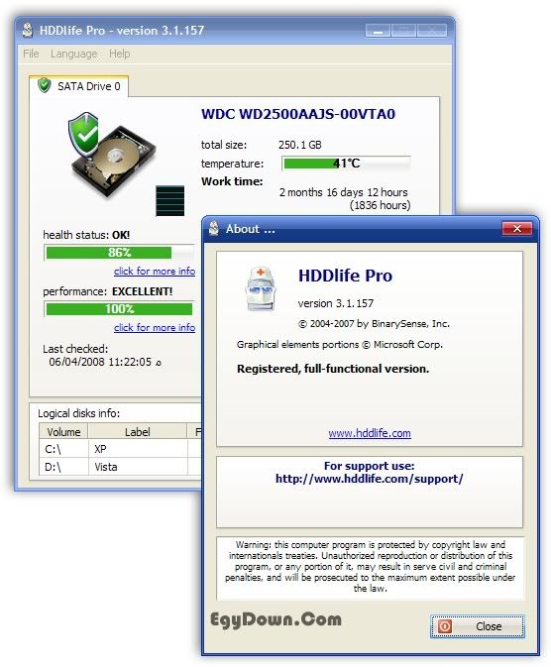Select the SATA Drive 0 tab
Image resolution: width=551 pixels, height=667 pixels.
79,86
